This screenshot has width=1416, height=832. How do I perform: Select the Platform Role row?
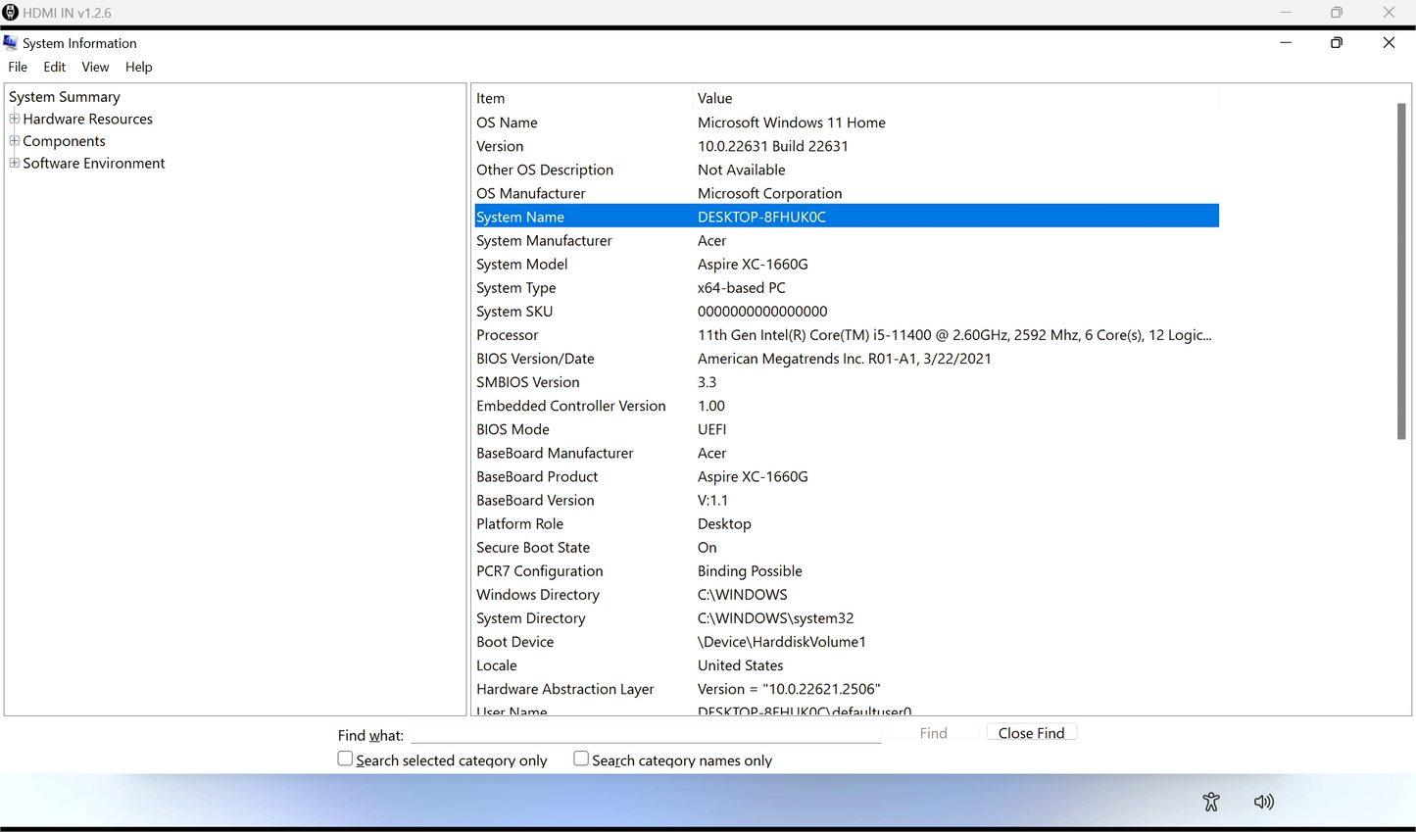(847, 523)
